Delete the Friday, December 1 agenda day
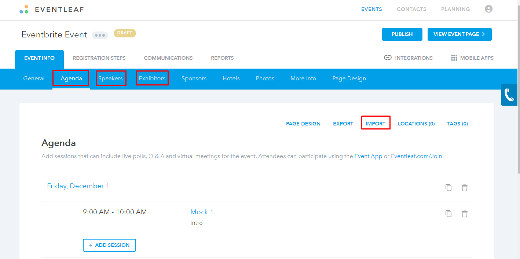 (x=465, y=187)
